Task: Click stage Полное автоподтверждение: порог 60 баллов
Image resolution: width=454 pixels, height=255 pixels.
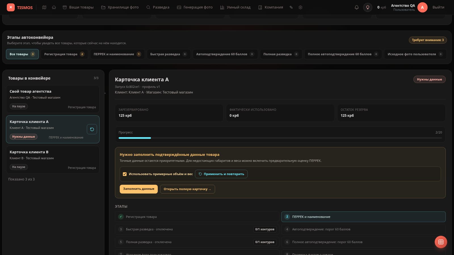Action: click(x=363, y=242)
